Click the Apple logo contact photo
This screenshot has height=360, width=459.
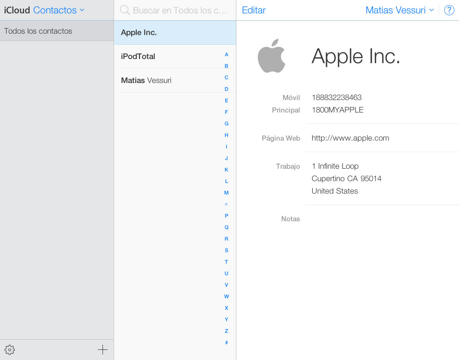coord(272,56)
